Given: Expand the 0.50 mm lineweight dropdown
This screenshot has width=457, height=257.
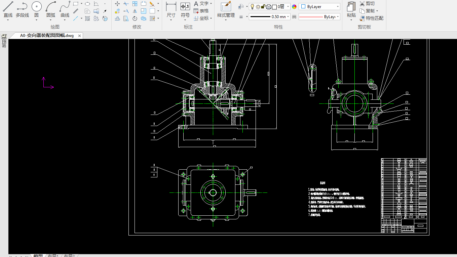Looking at the screenshot, I should 269,17.
